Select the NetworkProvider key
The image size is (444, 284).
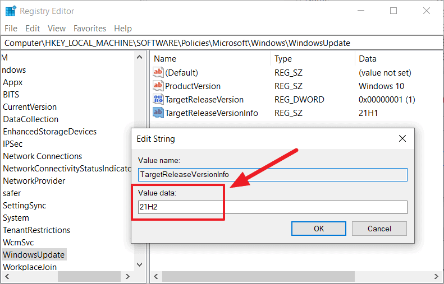click(x=34, y=181)
